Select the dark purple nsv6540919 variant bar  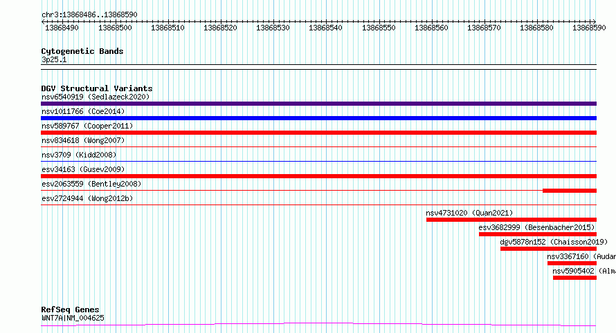(318, 104)
